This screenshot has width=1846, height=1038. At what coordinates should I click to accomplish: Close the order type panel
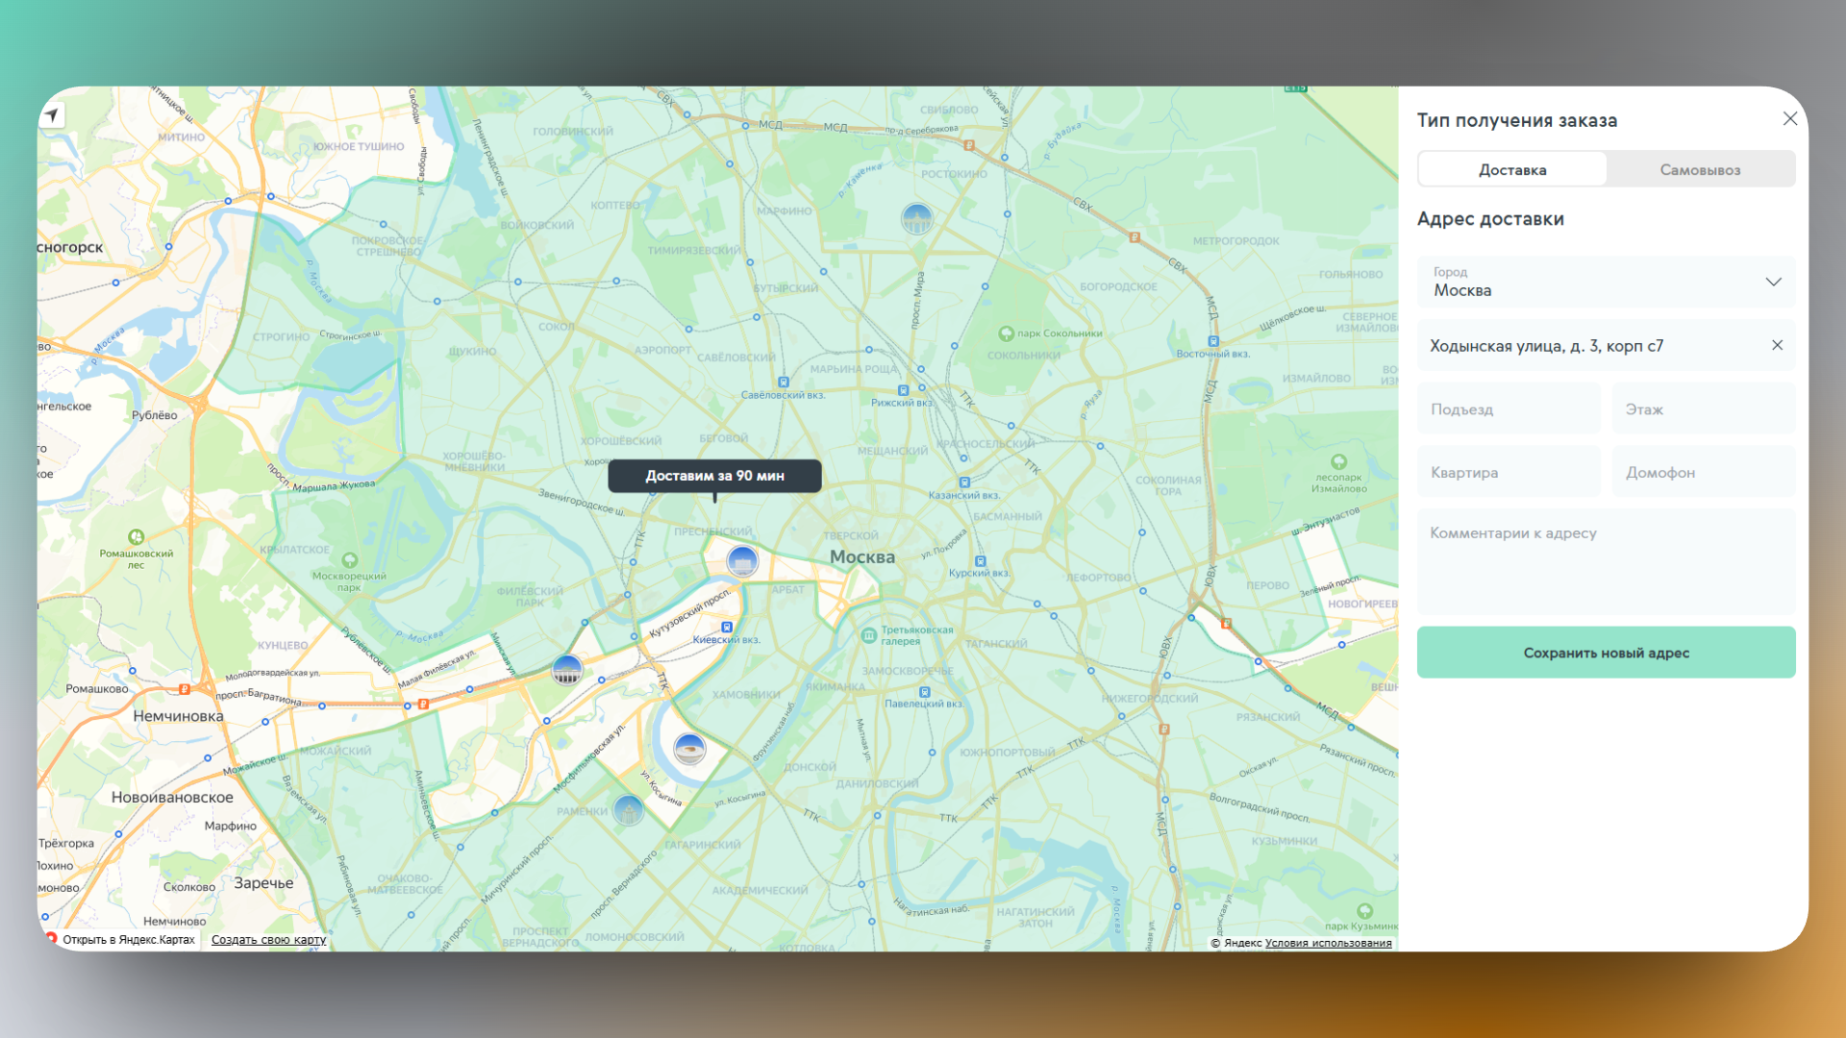click(1789, 119)
